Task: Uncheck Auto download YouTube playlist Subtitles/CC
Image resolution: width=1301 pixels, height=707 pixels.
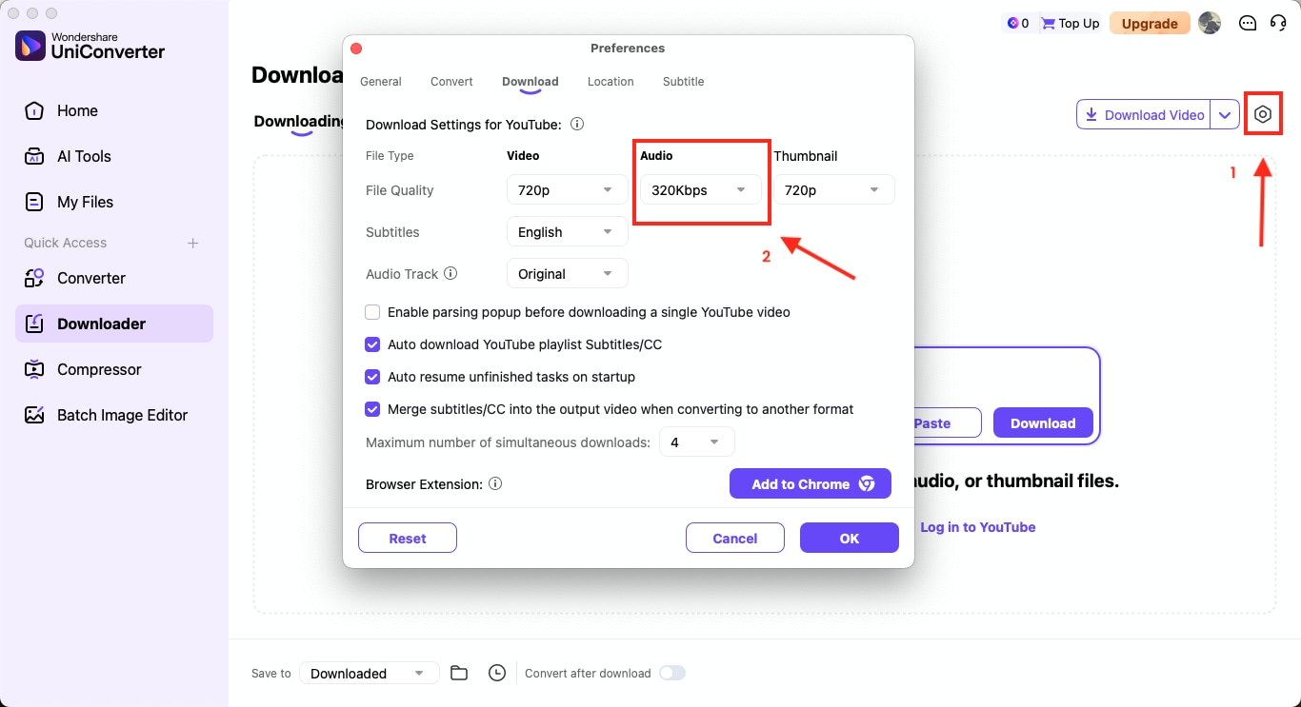Action: coord(372,344)
